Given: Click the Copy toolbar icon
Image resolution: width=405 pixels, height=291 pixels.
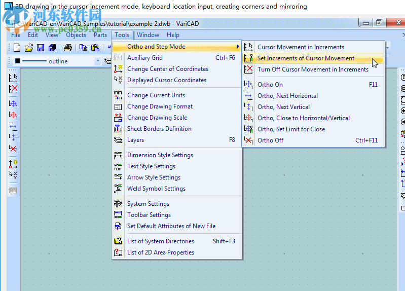Looking at the screenshot, I should (83, 48).
